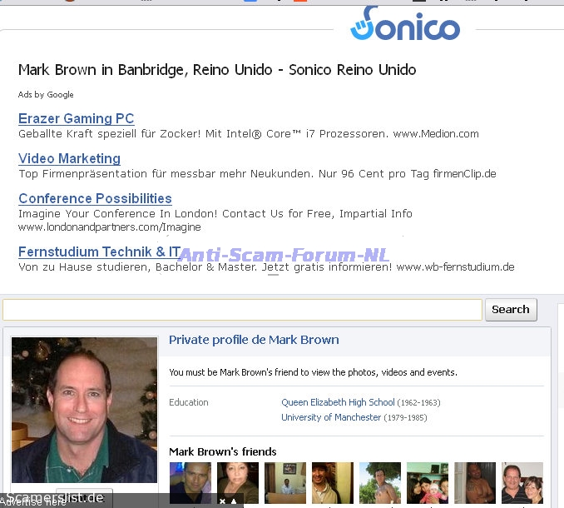Click the 'Ads by Google' label
Viewport: 564px width, 508px height.
tap(46, 95)
